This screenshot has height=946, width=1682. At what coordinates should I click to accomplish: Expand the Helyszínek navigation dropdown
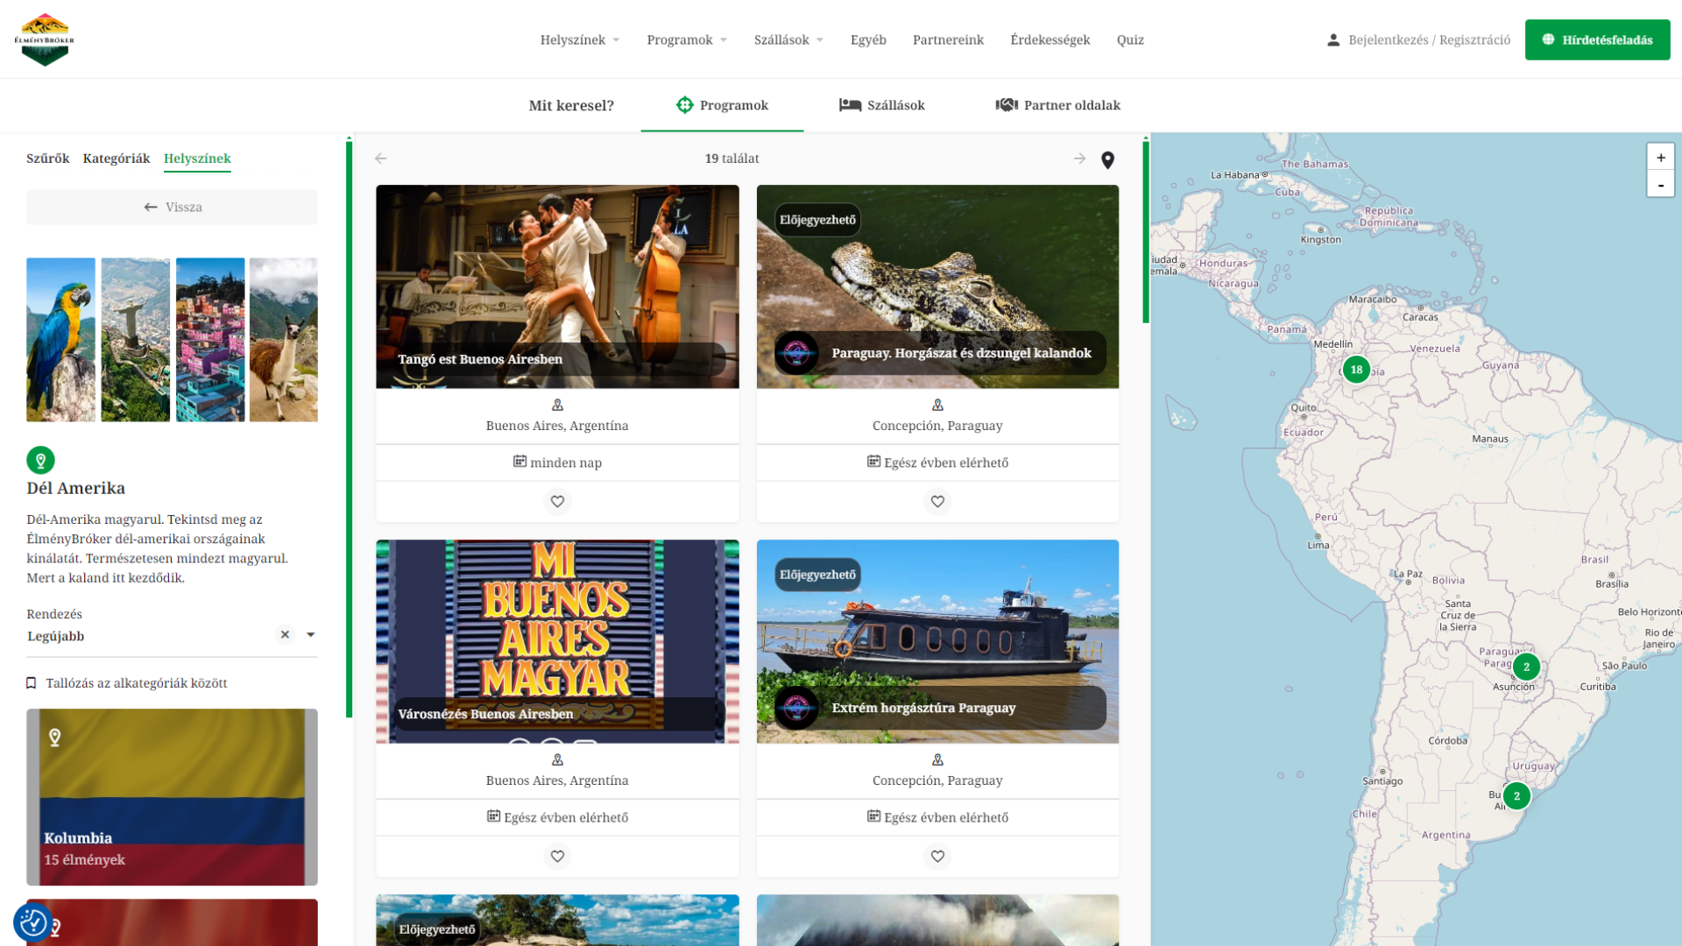579,40
